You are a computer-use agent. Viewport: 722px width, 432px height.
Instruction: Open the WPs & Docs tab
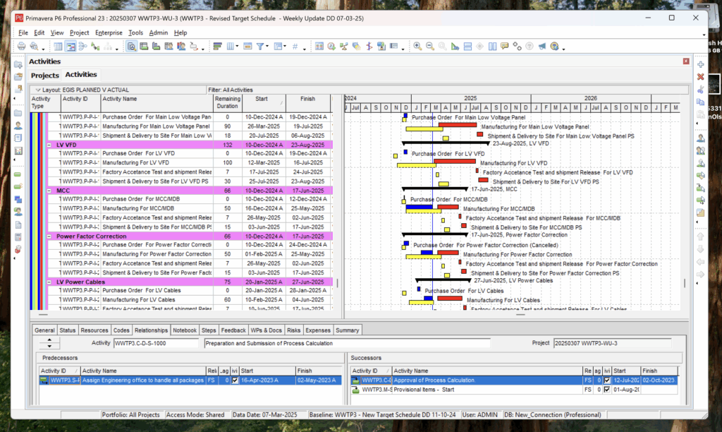point(266,330)
